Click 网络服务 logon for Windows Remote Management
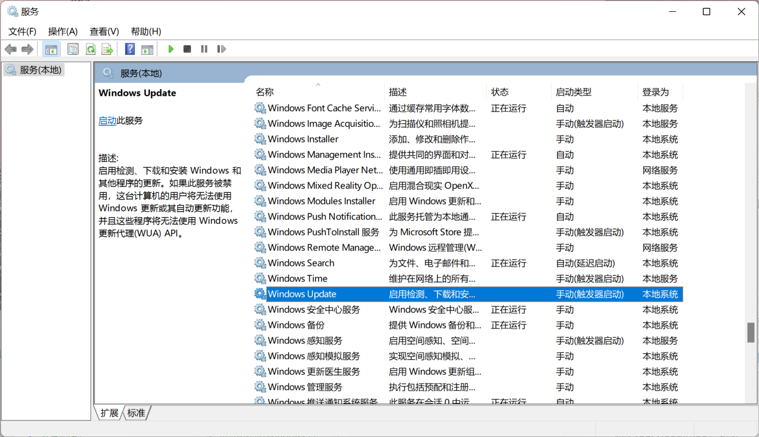 660,248
